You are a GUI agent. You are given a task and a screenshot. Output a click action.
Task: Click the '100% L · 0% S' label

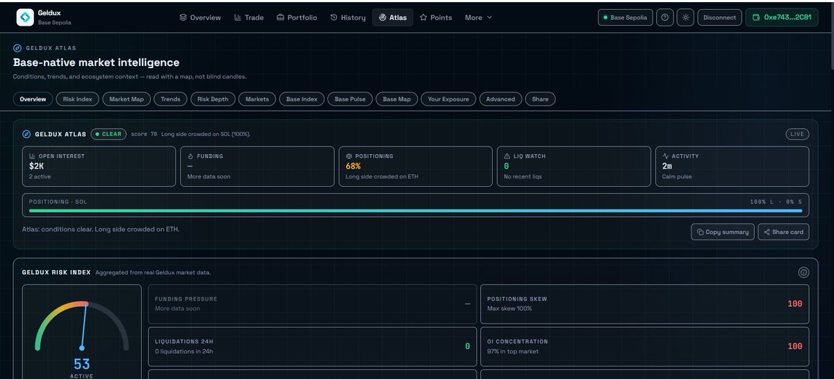pos(776,201)
